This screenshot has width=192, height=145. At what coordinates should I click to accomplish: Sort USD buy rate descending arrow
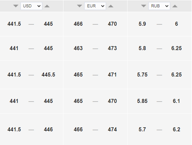pyautogui.click(x=16, y=6)
